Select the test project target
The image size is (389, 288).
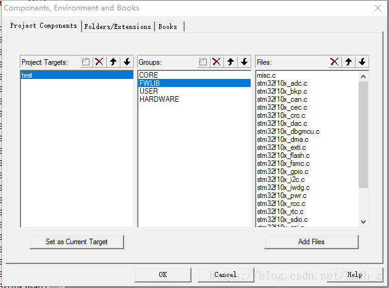tap(77, 75)
